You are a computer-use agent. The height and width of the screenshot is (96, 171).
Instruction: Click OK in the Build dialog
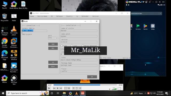coord(92,77)
